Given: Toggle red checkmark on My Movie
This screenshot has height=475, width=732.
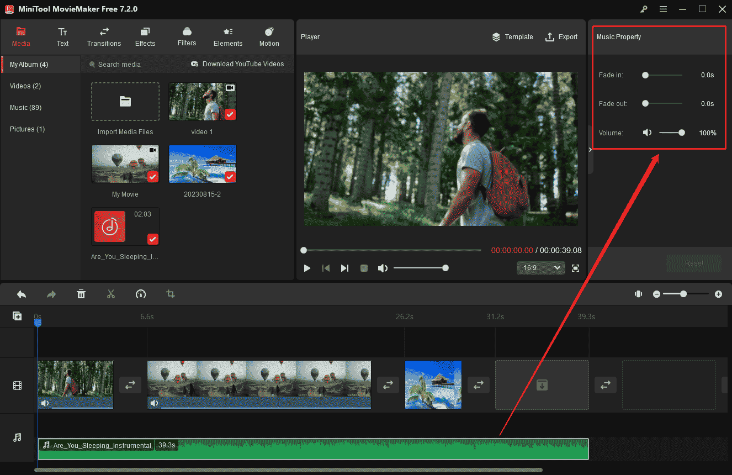Looking at the screenshot, I should point(153,177).
